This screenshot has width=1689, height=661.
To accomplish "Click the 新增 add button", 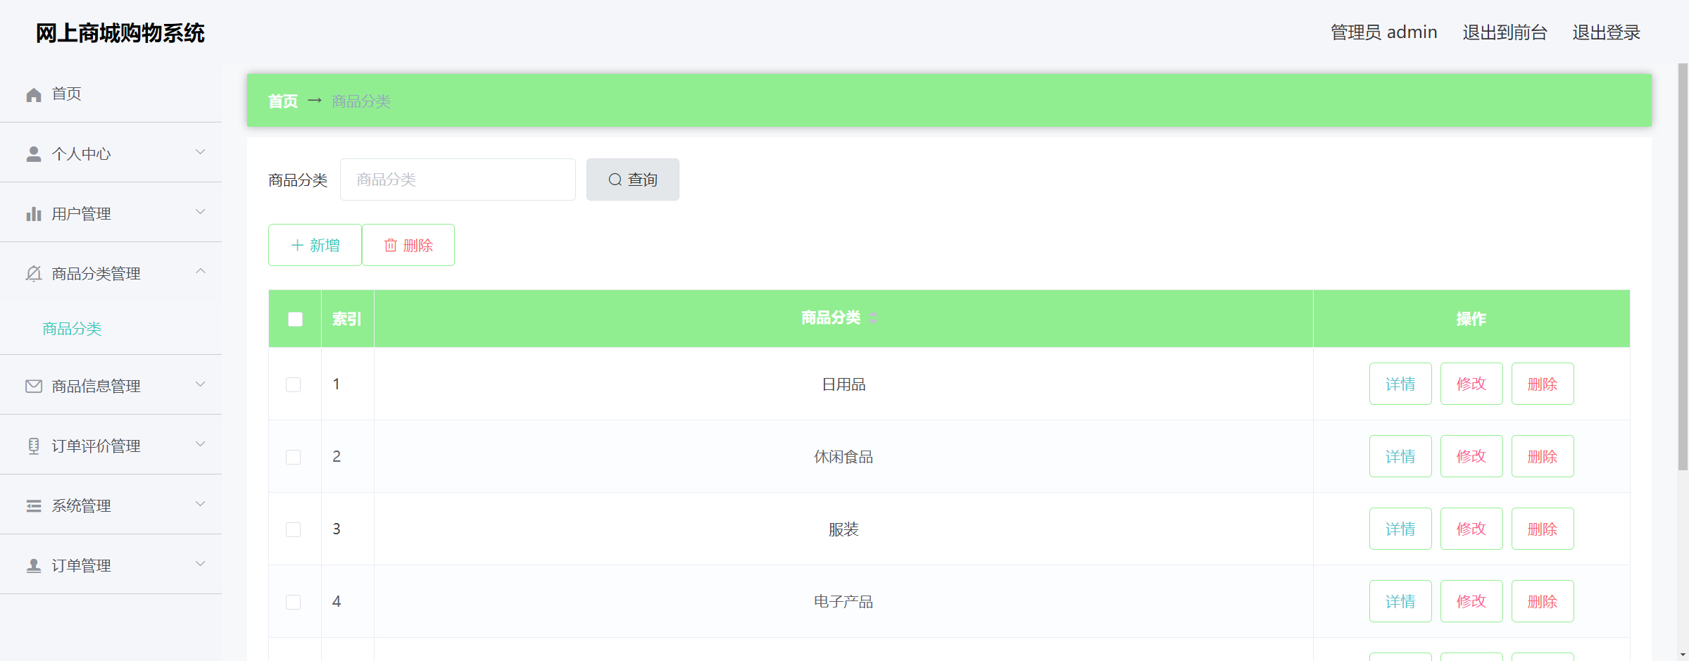I will click(315, 245).
